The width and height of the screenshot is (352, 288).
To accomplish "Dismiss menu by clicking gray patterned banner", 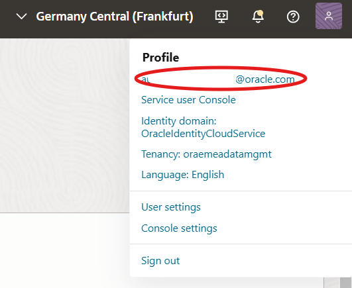I will tap(65, 126).
